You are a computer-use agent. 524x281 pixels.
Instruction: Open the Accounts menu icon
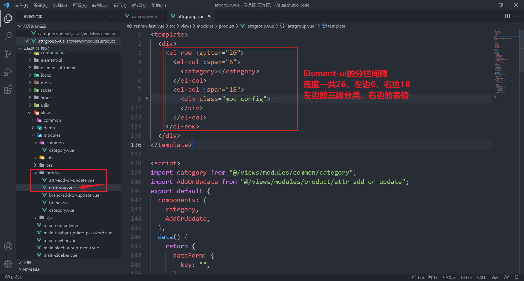8,246
